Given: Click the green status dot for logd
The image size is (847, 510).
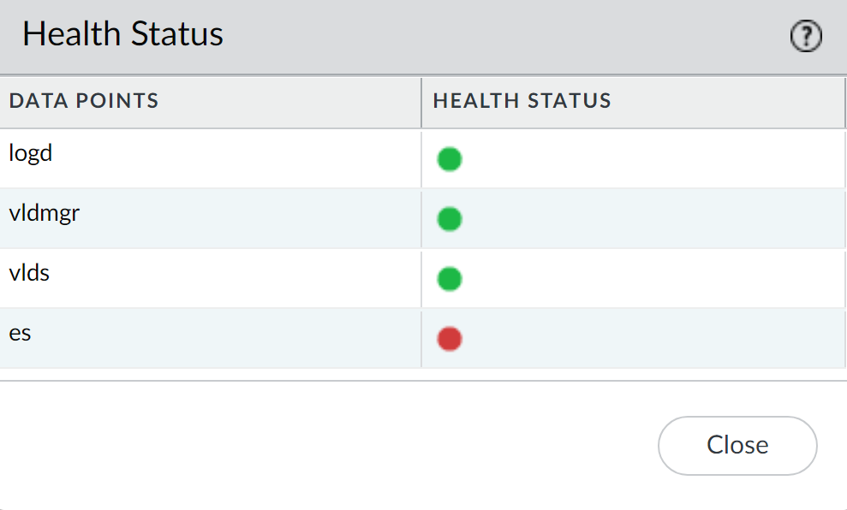Looking at the screenshot, I should click(450, 159).
